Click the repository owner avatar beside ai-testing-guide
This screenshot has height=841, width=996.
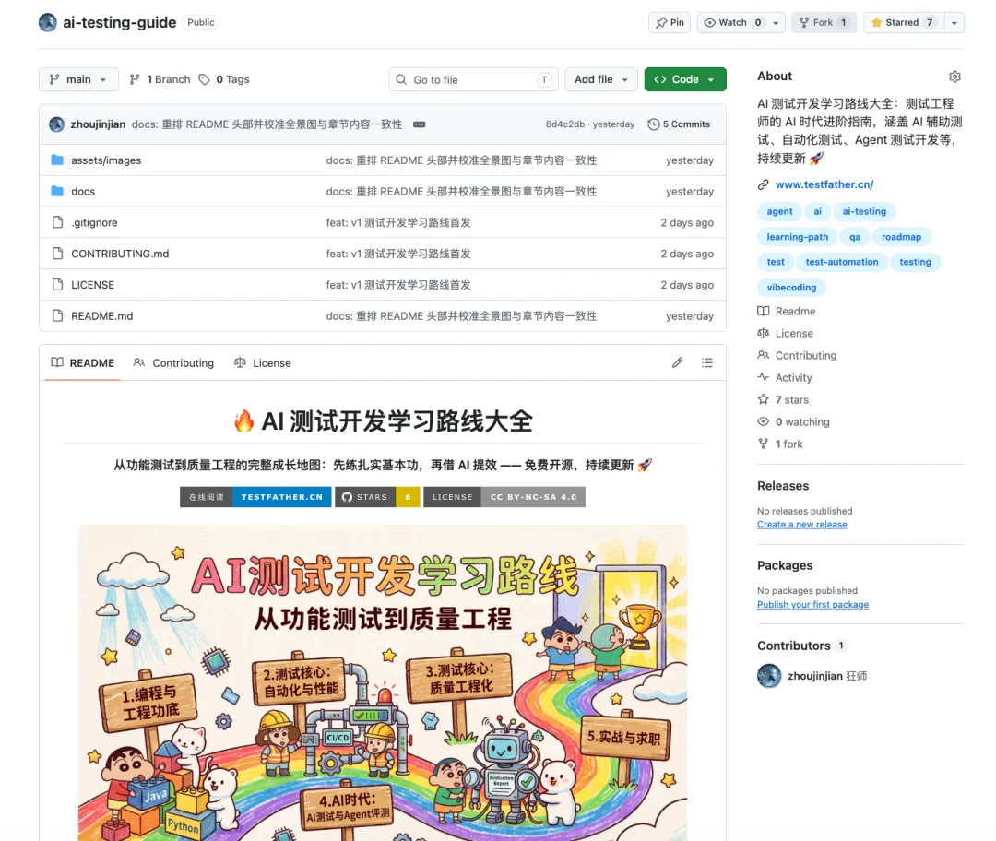tap(48, 22)
